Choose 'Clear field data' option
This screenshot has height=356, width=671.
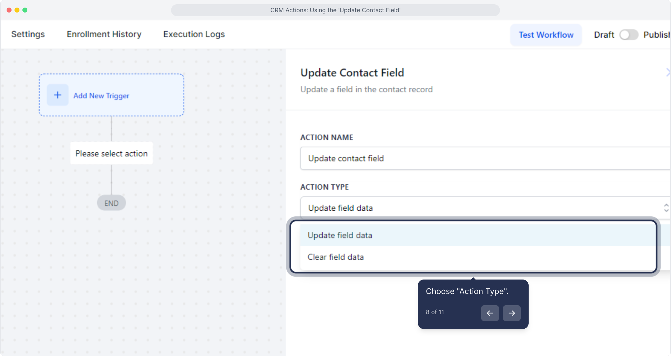pos(335,257)
